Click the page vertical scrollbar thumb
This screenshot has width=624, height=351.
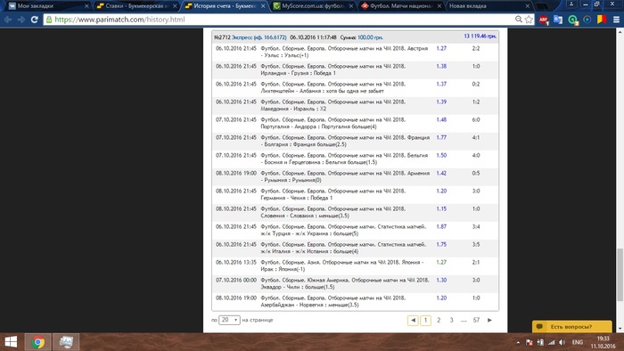click(620, 274)
